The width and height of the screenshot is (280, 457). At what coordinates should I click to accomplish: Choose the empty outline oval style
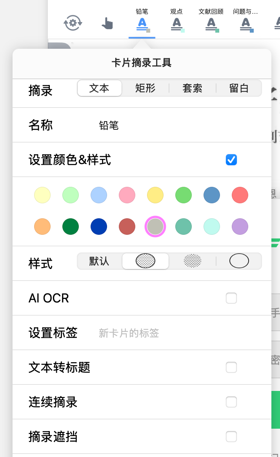pos(239,261)
